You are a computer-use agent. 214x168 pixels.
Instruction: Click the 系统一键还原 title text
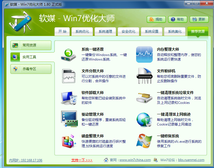click(93, 49)
